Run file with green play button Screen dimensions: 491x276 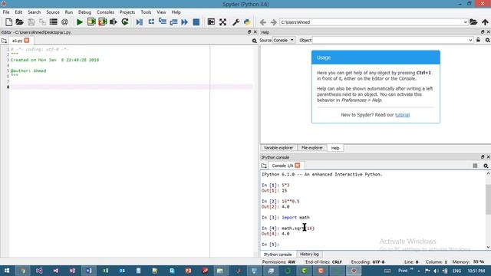coord(80,22)
